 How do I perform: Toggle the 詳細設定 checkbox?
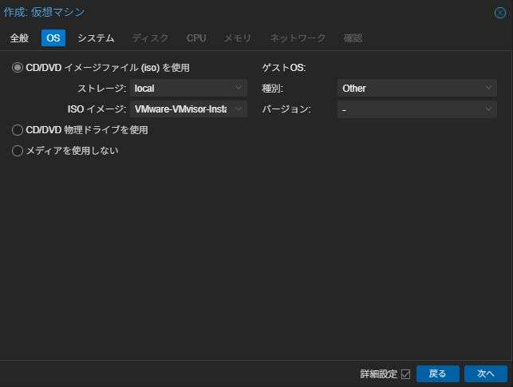tap(405, 374)
